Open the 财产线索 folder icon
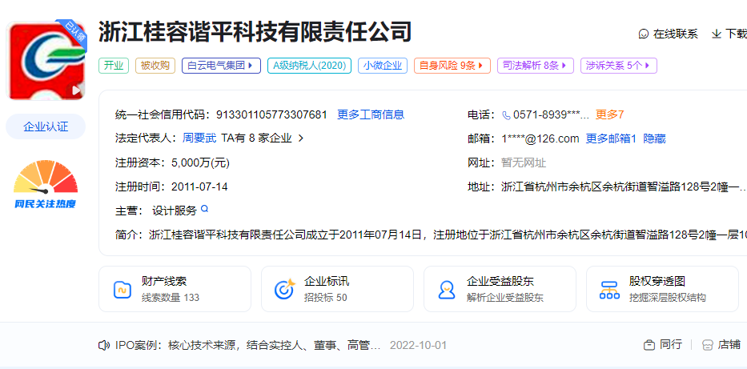The height and width of the screenshot is (369, 747). [122, 290]
